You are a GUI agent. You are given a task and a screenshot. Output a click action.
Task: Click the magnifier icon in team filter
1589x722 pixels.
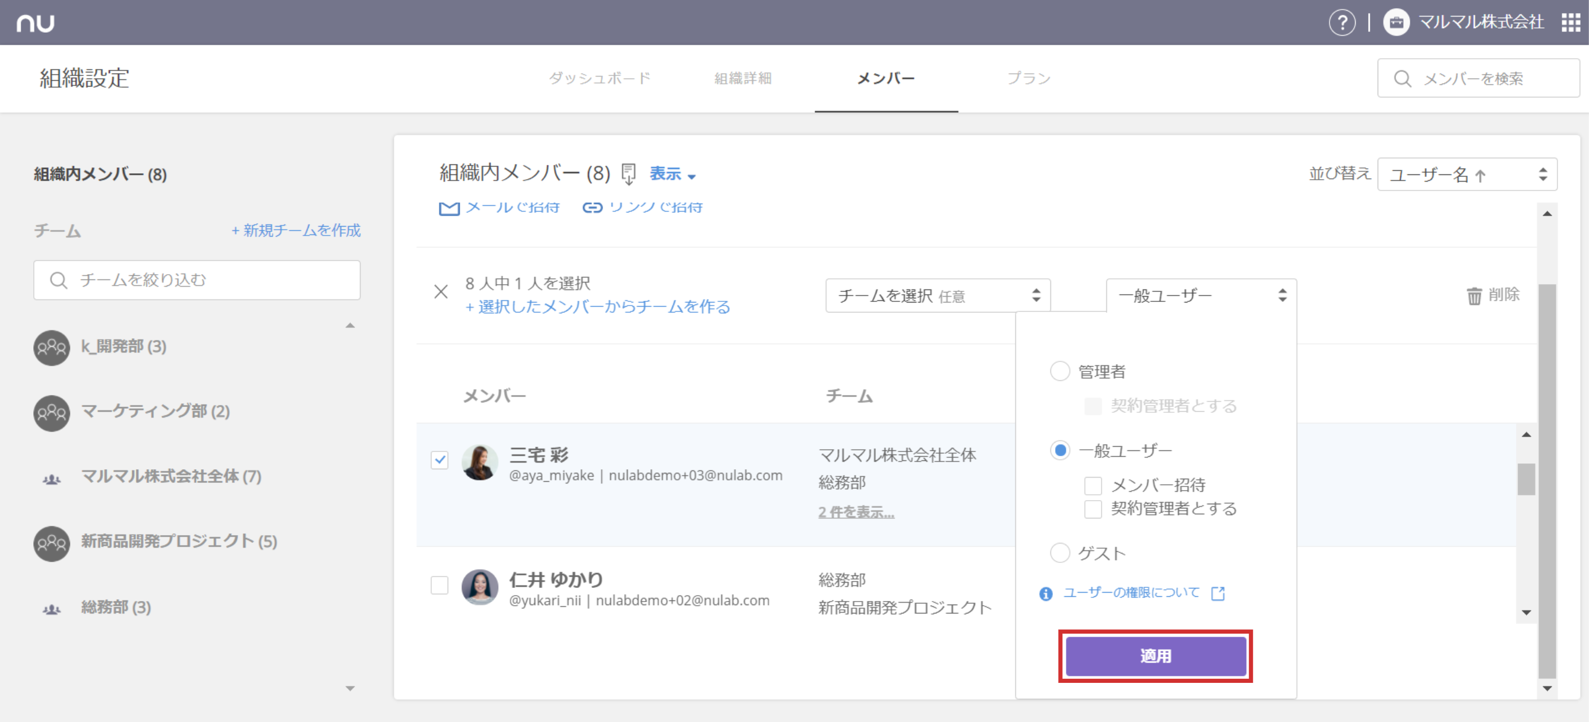coord(59,280)
